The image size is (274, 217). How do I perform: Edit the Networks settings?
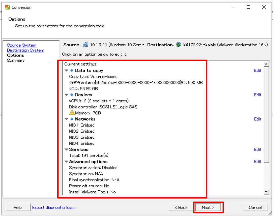[x=258, y=119]
